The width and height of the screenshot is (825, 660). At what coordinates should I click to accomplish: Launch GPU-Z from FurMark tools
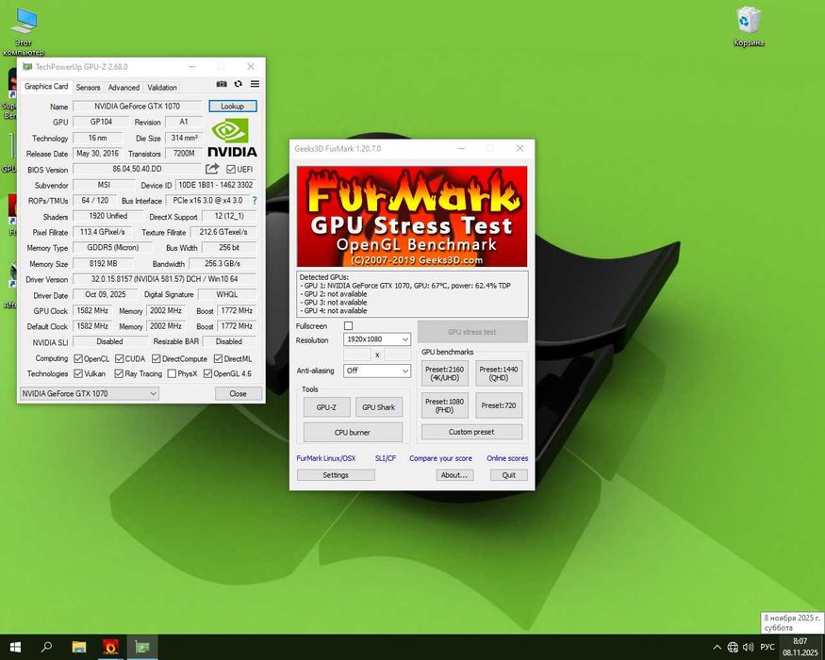[326, 406]
